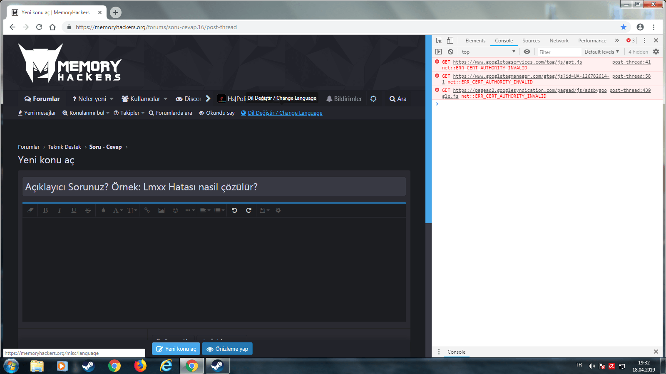Open the Discord navigation item
Image resolution: width=666 pixels, height=374 pixels.
(188, 99)
